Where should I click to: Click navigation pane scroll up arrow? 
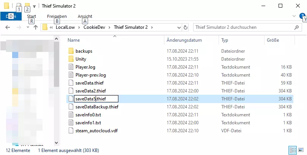pos(57,39)
